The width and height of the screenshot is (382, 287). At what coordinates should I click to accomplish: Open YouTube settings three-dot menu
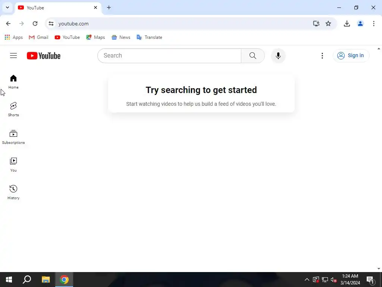click(x=322, y=56)
